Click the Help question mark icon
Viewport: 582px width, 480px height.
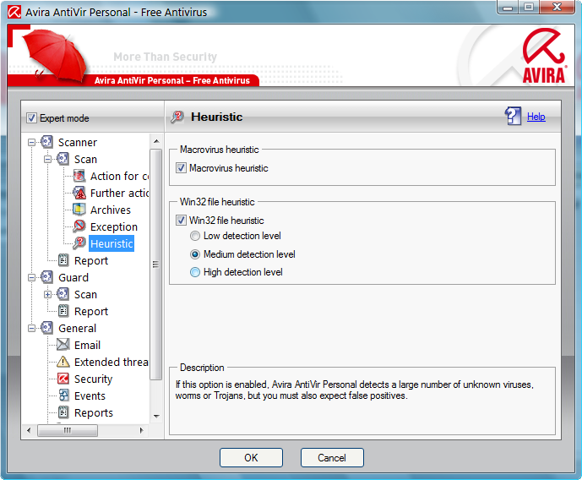click(513, 116)
